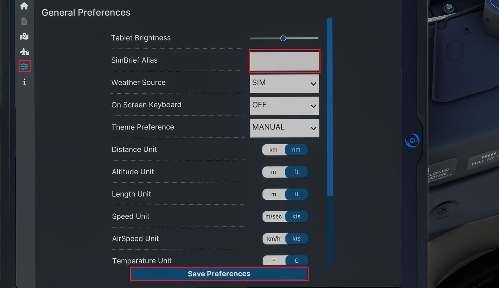The image size is (499, 288).
Task: Click the blue swirl button on tablet edge
Action: 412,140
